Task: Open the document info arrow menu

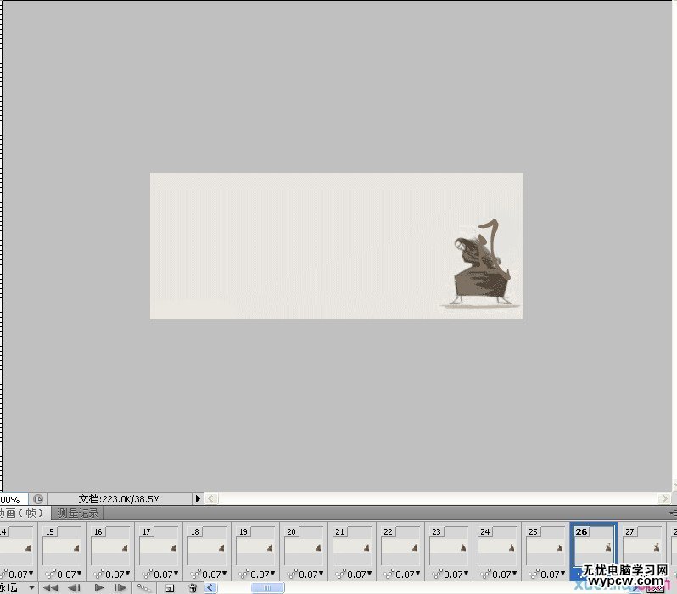Action: click(198, 498)
